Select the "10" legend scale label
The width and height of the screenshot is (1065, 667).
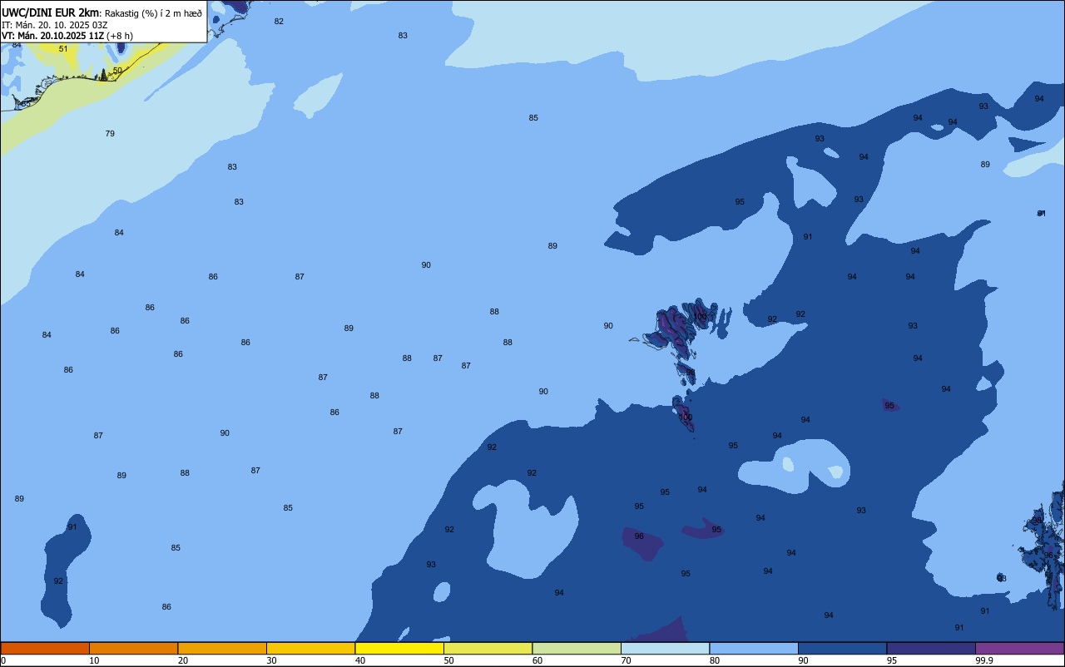(x=95, y=660)
